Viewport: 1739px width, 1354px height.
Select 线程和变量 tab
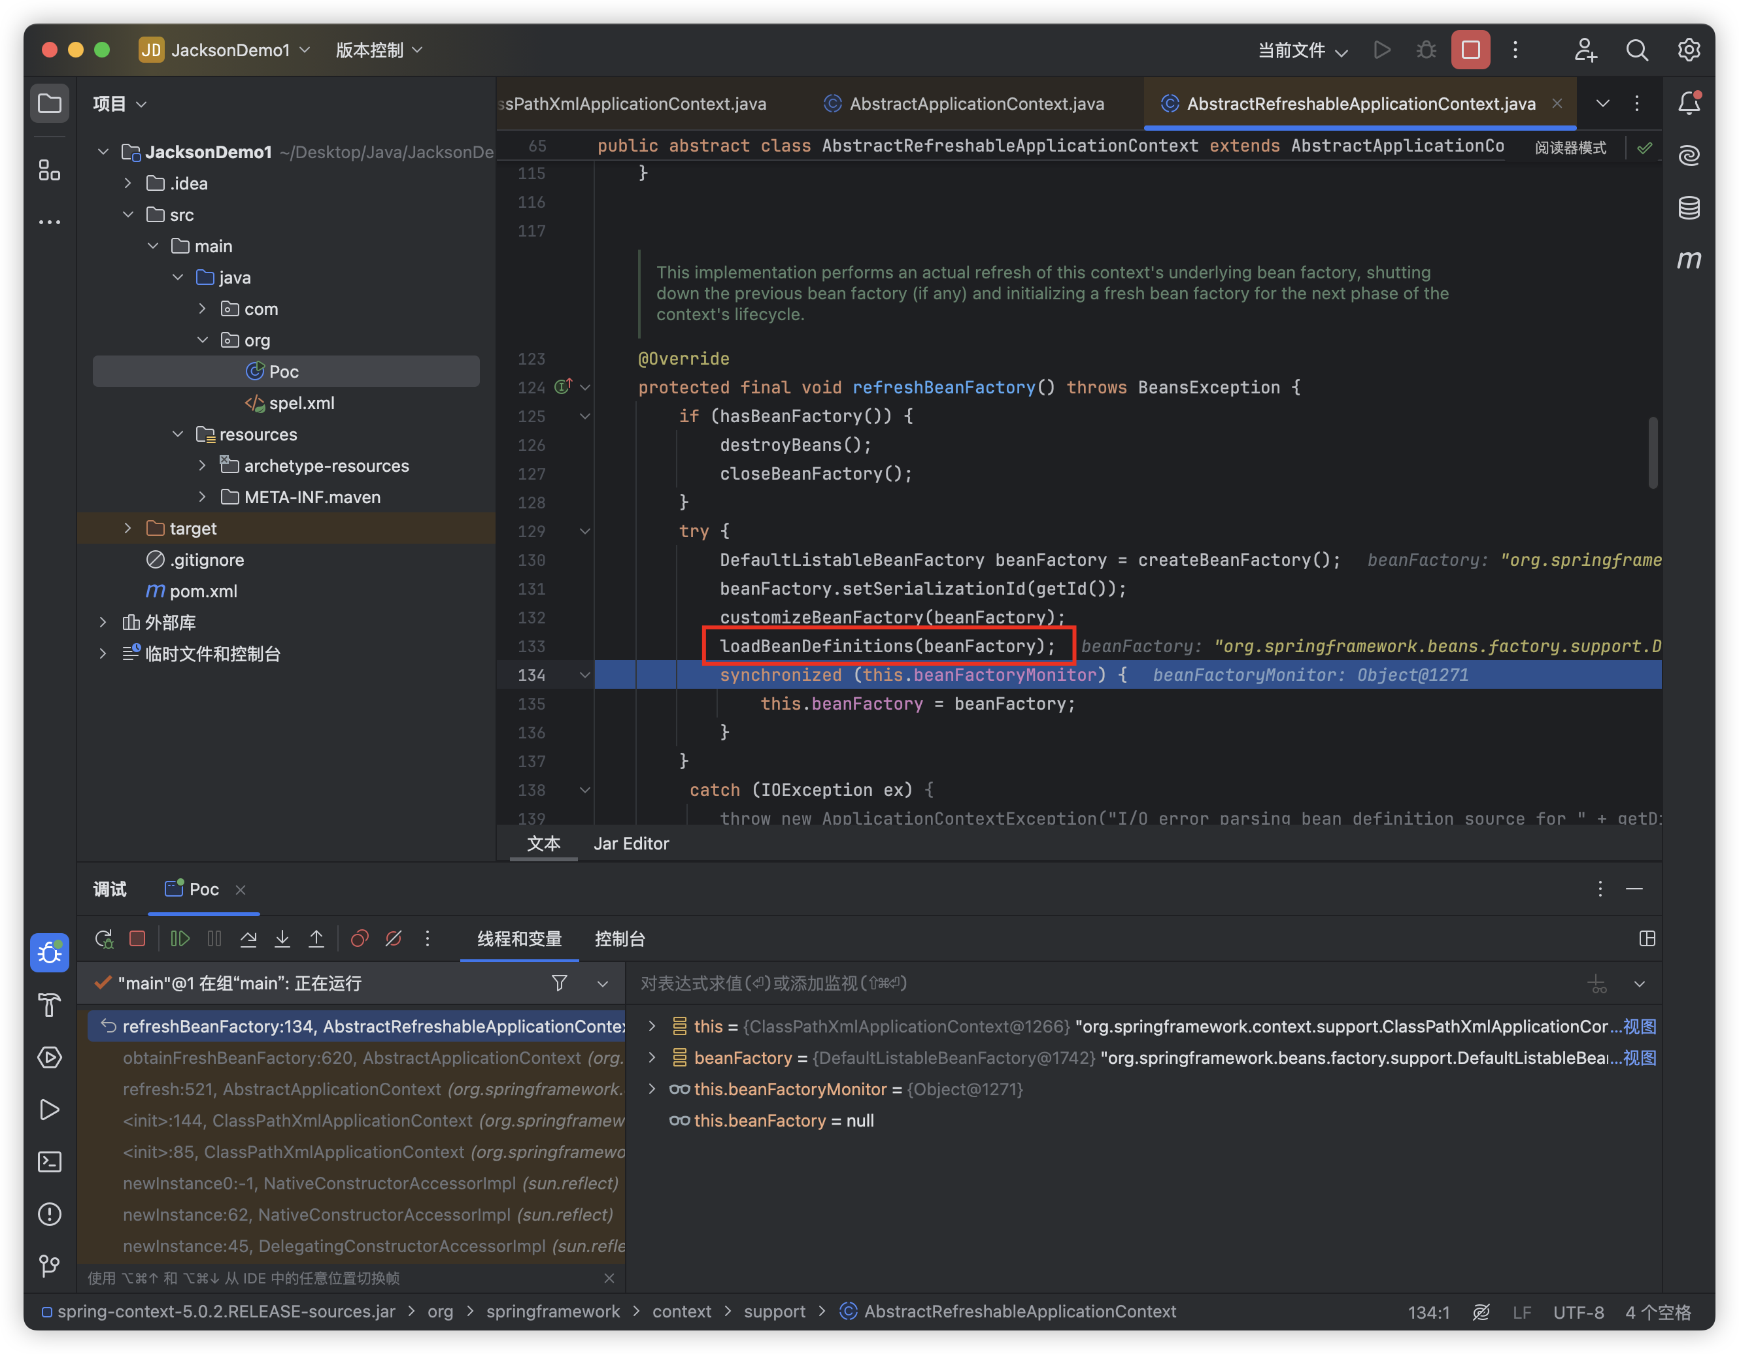(519, 938)
